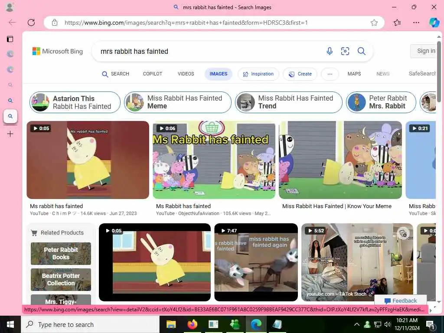Click title by ObjectNufaAviation
444x333 pixels.
click(x=183, y=206)
